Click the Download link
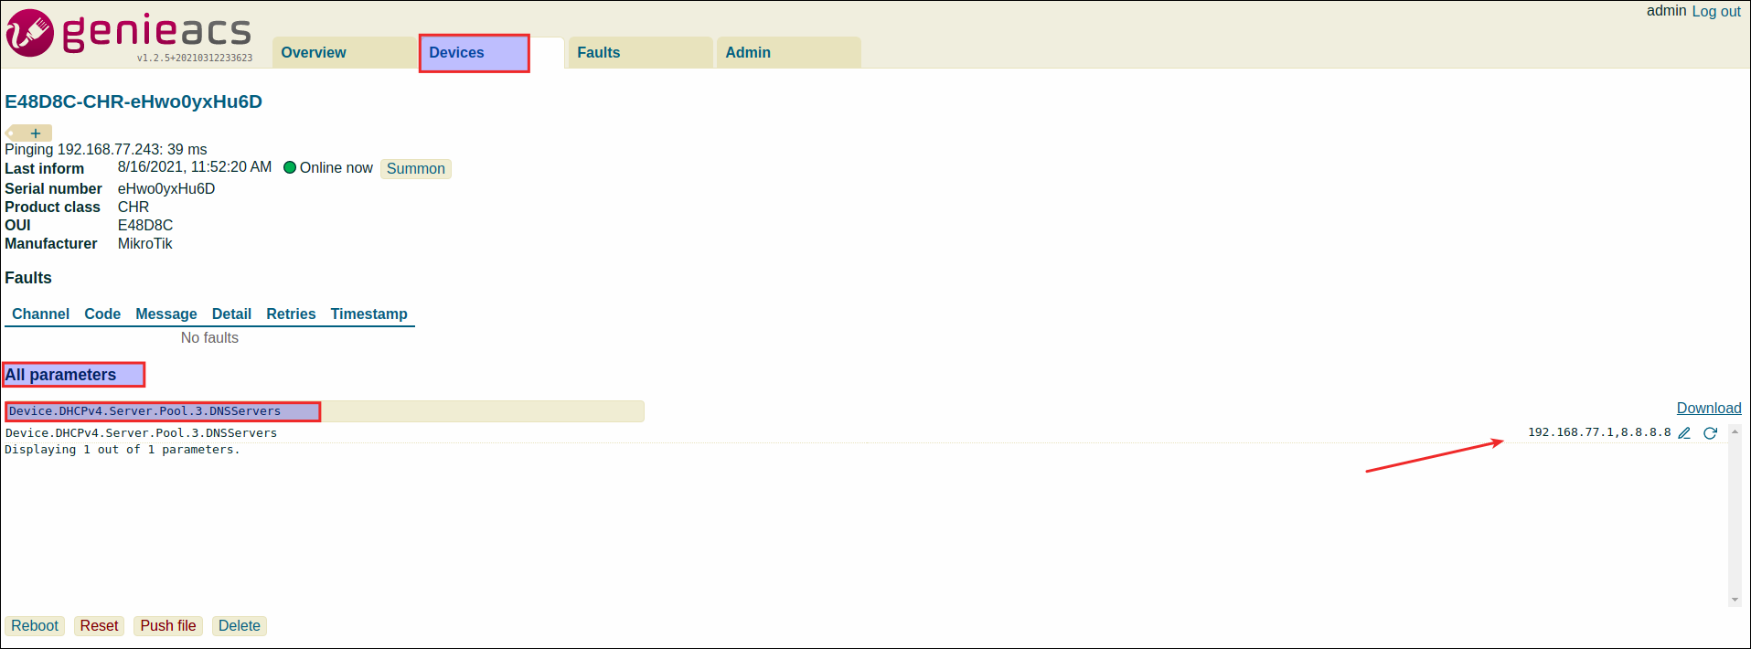The height and width of the screenshot is (649, 1751). [1709, 409]
